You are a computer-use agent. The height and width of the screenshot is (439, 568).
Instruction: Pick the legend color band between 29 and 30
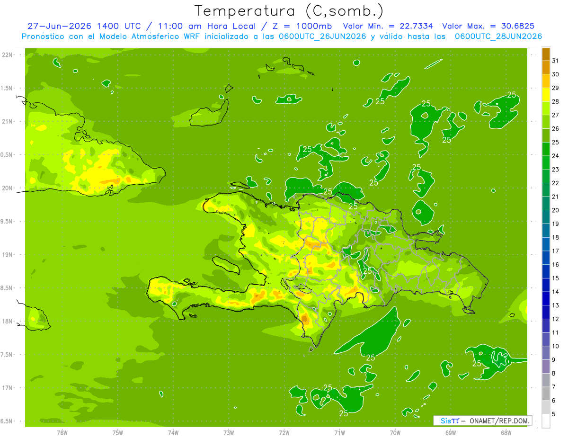click(546, 82)
